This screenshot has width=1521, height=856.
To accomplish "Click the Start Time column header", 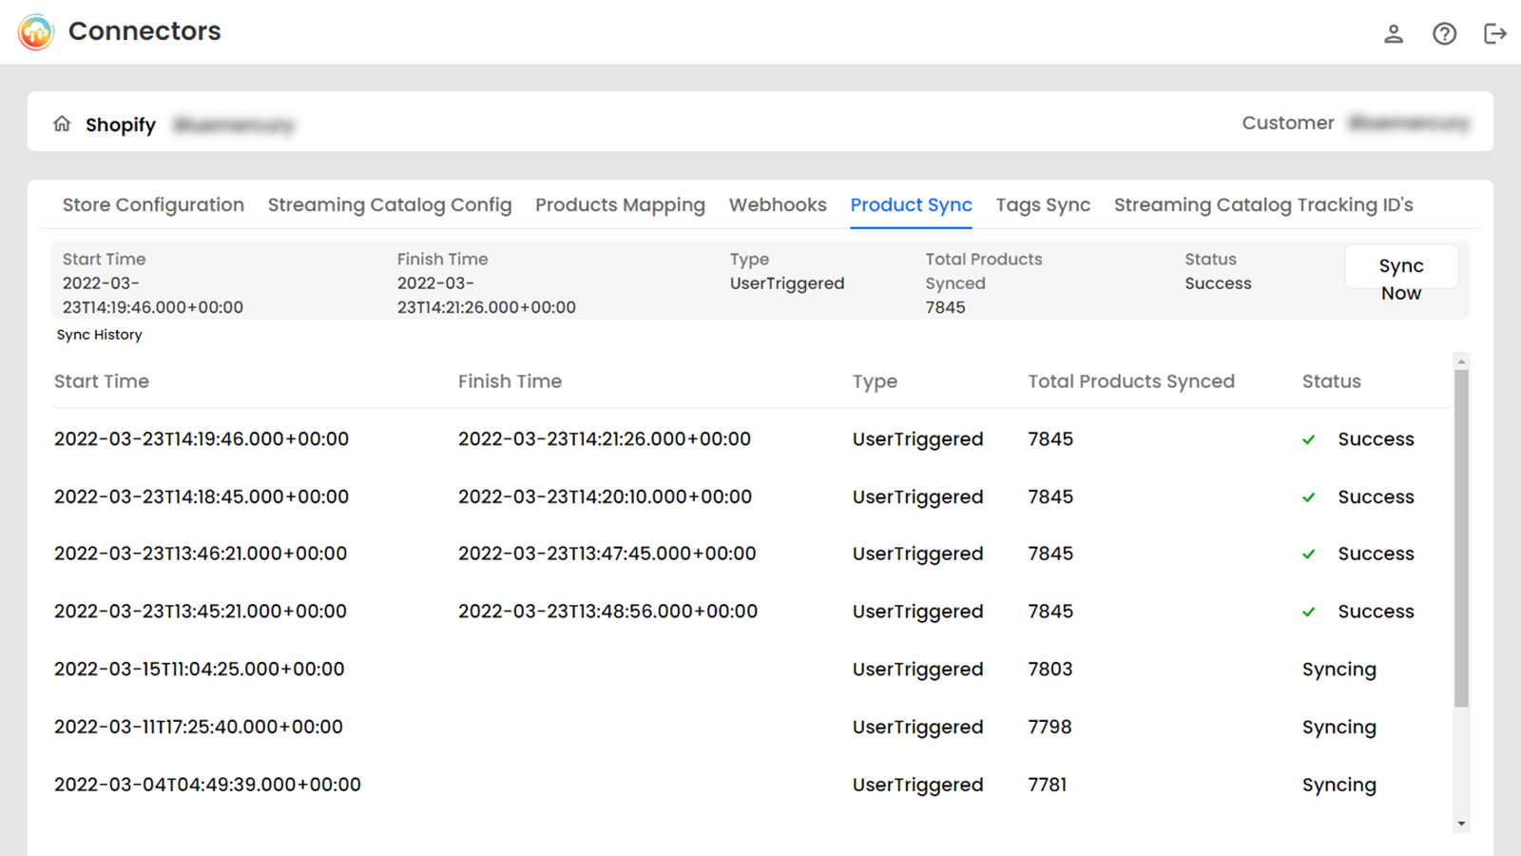I will [102, 381].
